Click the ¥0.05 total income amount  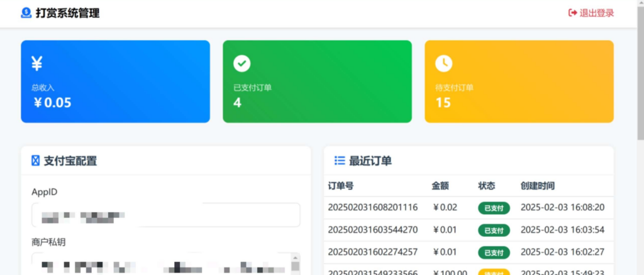pos(52,103)
